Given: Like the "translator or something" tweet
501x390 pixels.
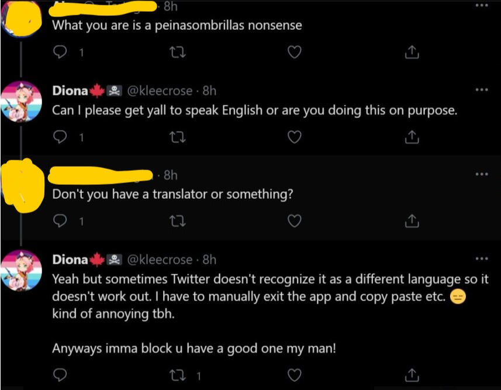Looking at the screenshot, I should [x=295, y=221].
